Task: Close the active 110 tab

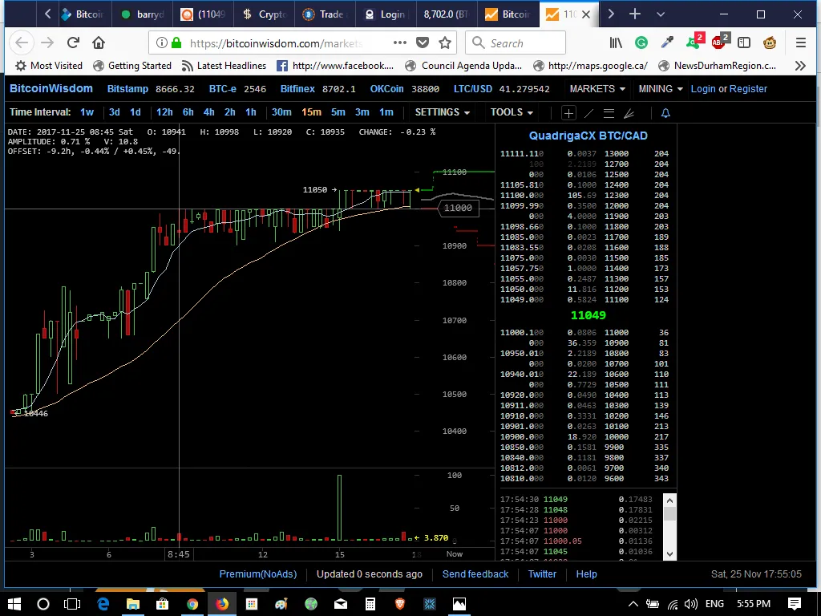Action: pyautogui.click(x=586, y=14)
